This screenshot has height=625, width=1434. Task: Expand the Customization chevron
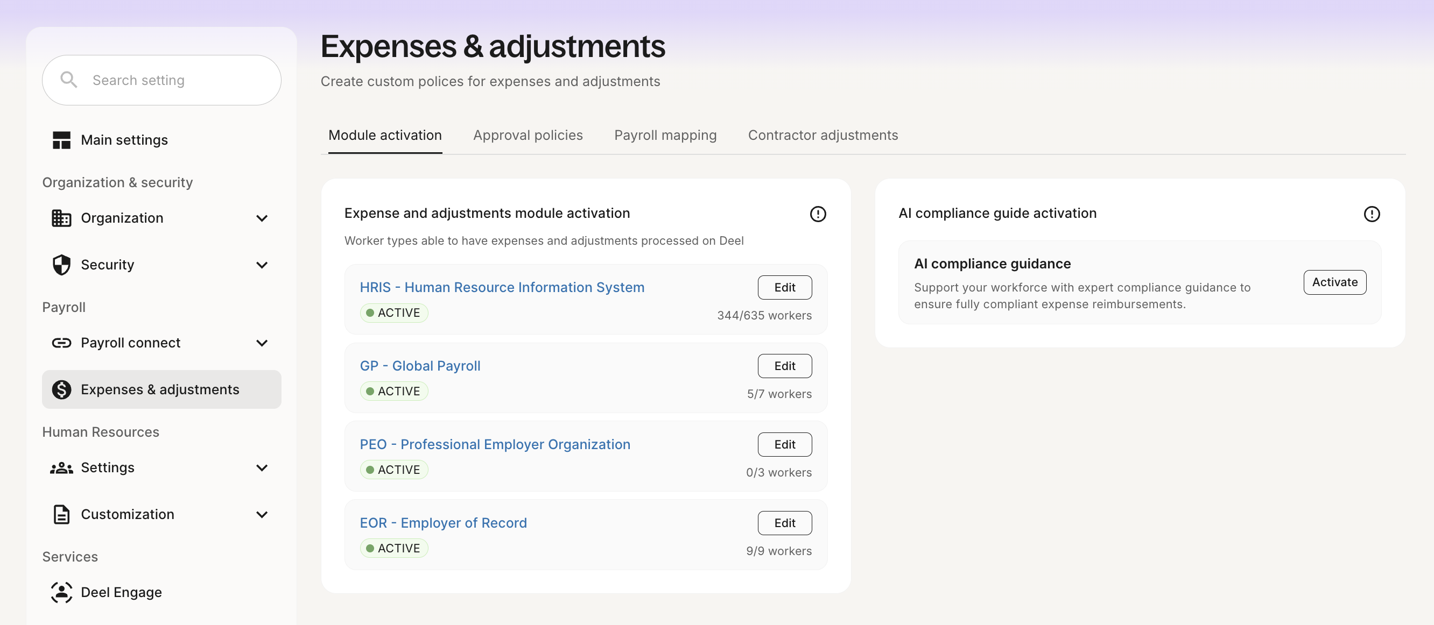point(262,514)
